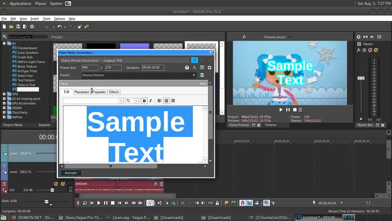Open a project with the folder icon

point(11,26)
